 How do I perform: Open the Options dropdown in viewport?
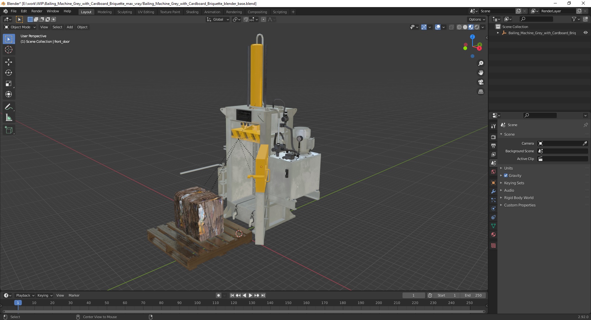(x=477, y=19)
